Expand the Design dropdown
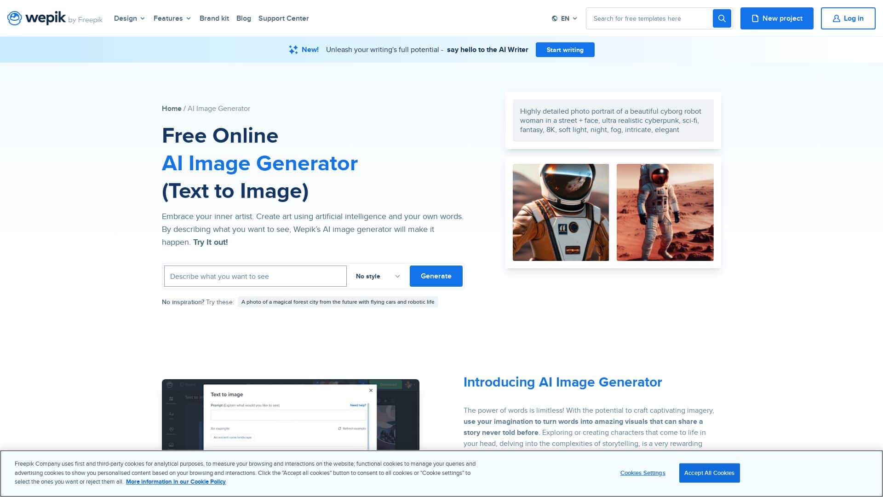The width and height of the screenshot is (883, 497). 129,18
